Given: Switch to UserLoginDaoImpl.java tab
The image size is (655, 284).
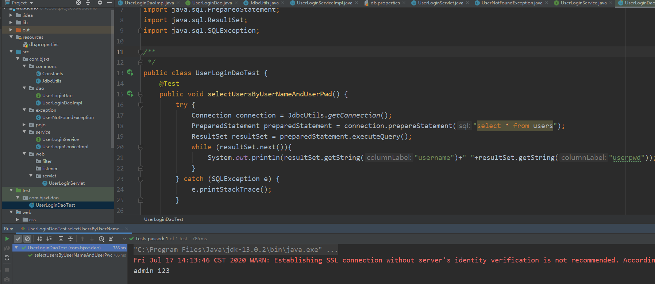Looking at the screenshot, I should [149, 3].
